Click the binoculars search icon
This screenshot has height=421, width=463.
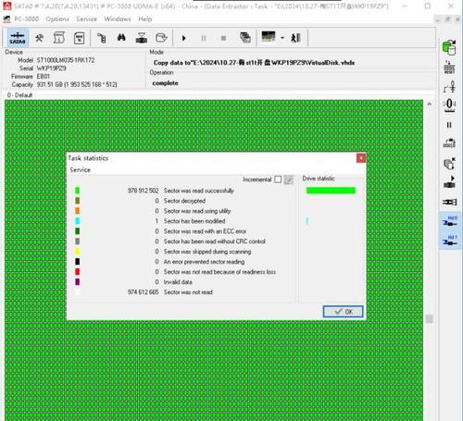click(121, 38)
